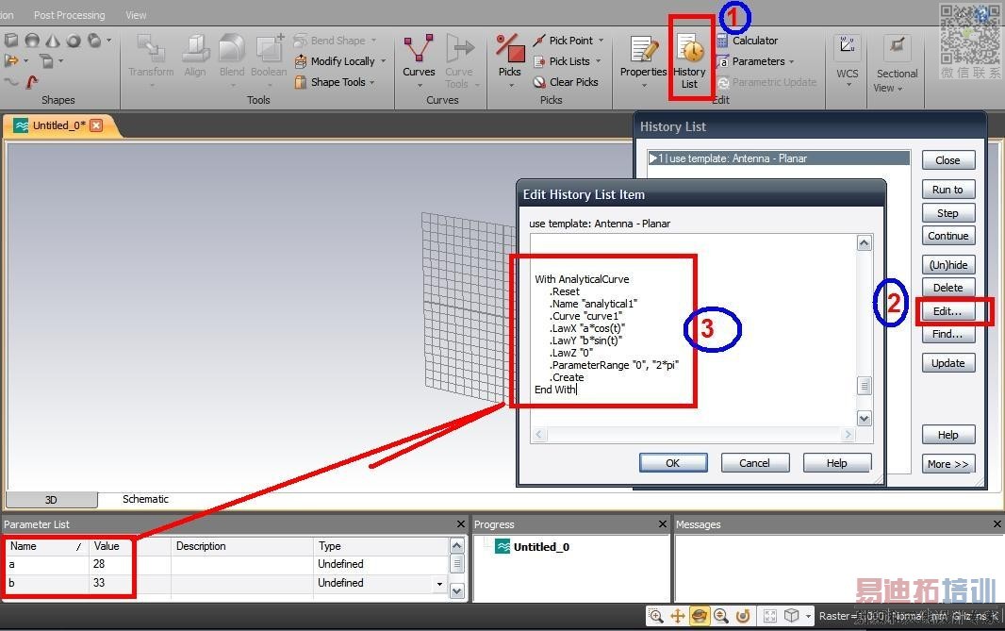Click the Rotate in plane view icon
1005x631 pixels.
click(743, 616)
